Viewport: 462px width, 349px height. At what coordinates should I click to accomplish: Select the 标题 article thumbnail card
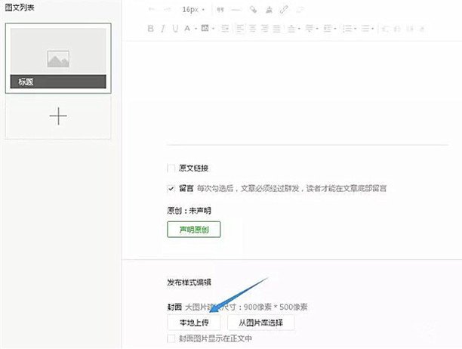(x=58, y=58)
